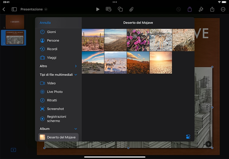Tap the back arrow to leave the presentation

coord(4,9)
